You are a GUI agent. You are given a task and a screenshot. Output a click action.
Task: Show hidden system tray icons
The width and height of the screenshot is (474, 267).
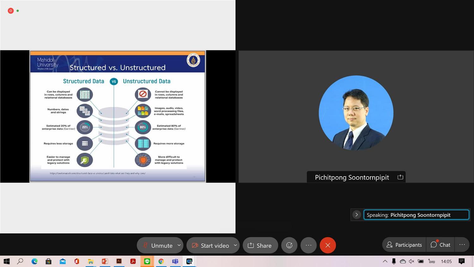(385, 261)
